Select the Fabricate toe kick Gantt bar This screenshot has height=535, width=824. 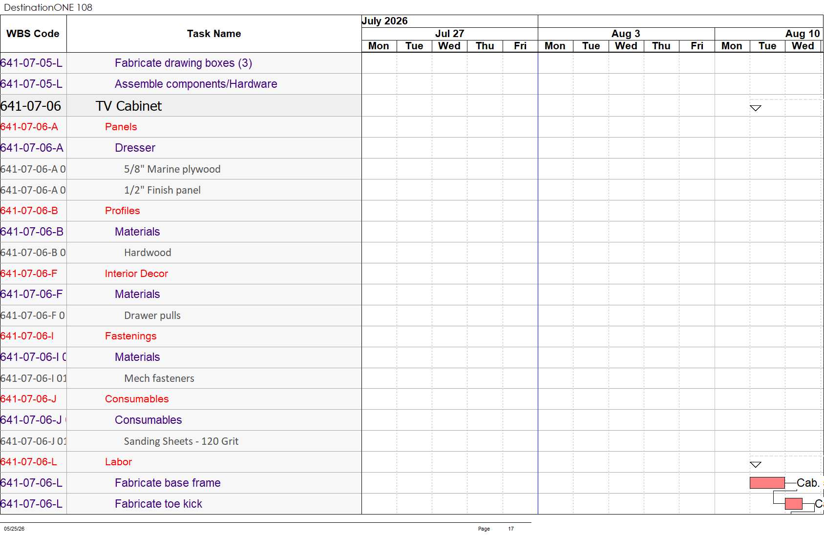pos(794,504)
